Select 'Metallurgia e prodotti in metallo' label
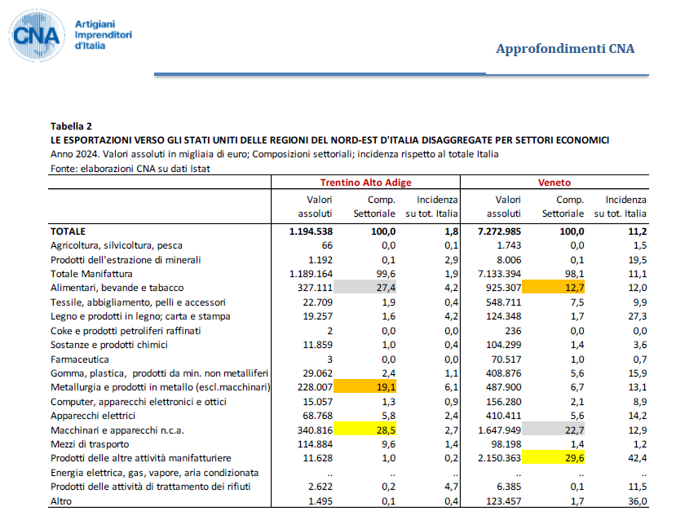 pos(161,387)
